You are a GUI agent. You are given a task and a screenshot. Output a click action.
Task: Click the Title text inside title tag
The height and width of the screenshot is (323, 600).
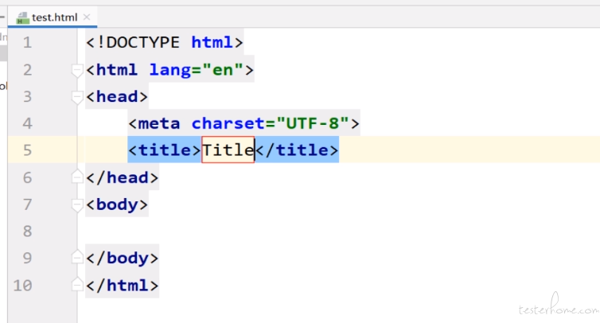(x=228, y=150)
